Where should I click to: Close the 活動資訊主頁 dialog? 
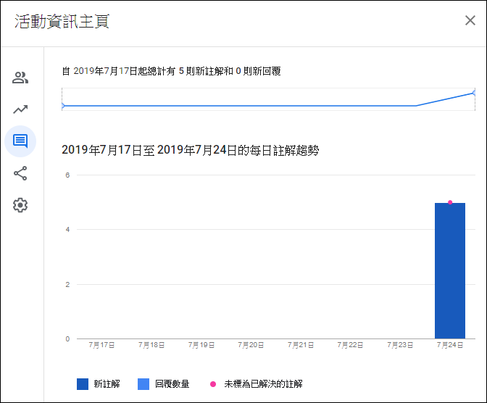pos(470,20)
